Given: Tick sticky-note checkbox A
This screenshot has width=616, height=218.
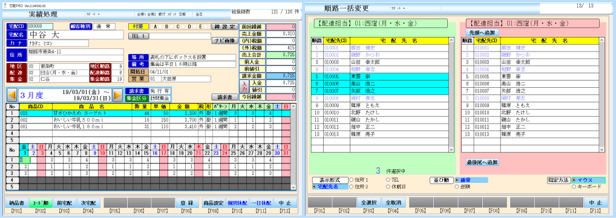Looking at the screenshot, I should coord(161,27).
